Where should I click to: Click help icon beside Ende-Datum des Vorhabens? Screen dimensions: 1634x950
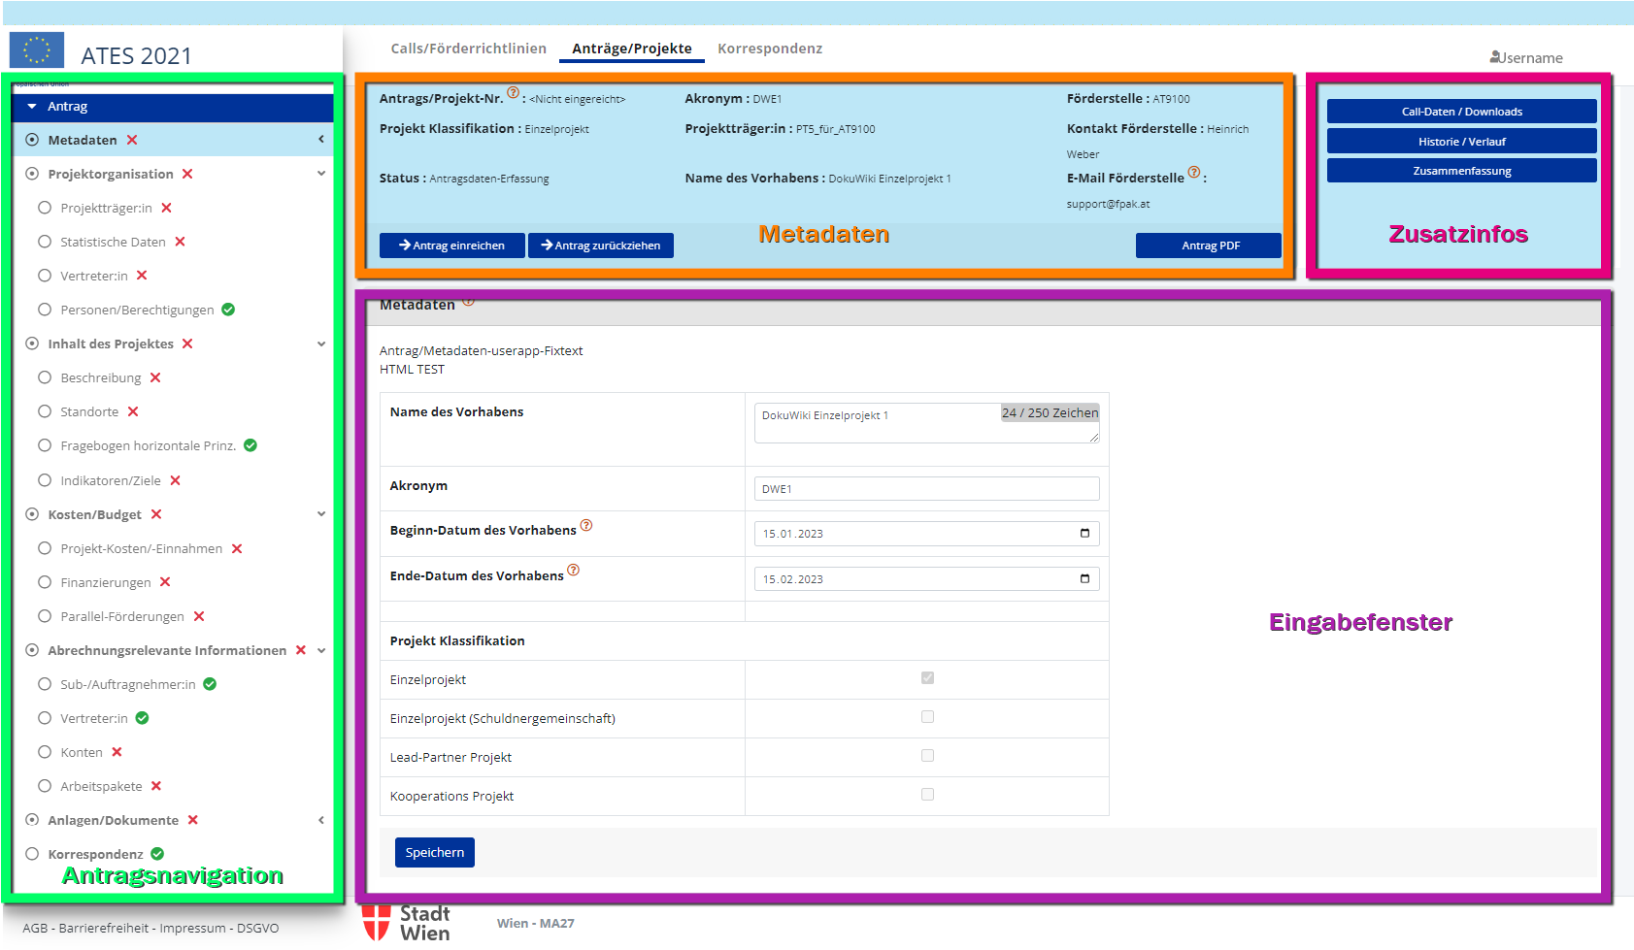(574, 571)
